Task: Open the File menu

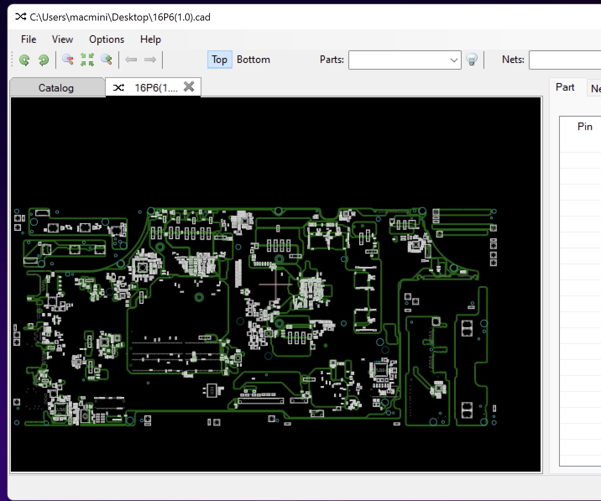Action: (29, 39)
